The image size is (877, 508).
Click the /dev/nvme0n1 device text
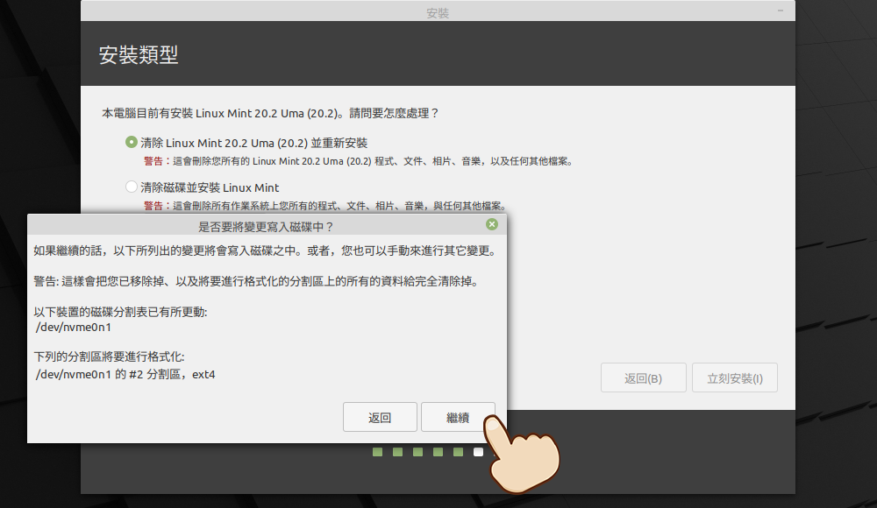point(74,327)
